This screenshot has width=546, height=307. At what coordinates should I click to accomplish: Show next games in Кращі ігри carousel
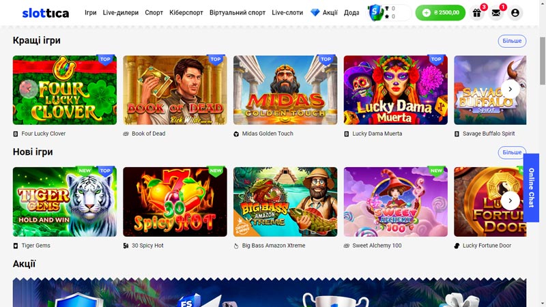pos(510,89)
